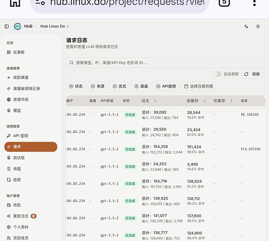Open 线程 in sidebar

[31, 169]
